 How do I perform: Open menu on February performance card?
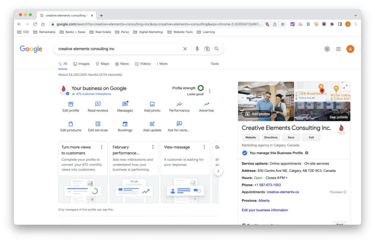coord(153,147)
